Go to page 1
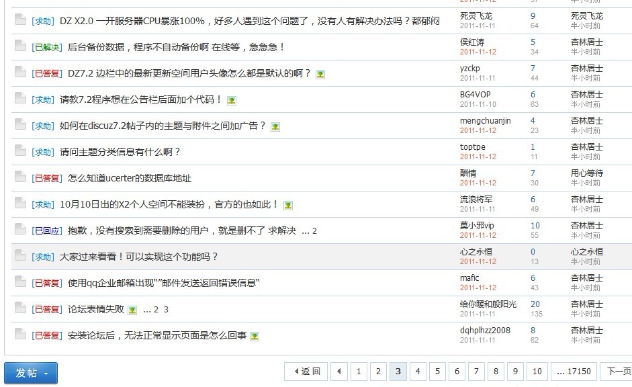 pos(359,372)
